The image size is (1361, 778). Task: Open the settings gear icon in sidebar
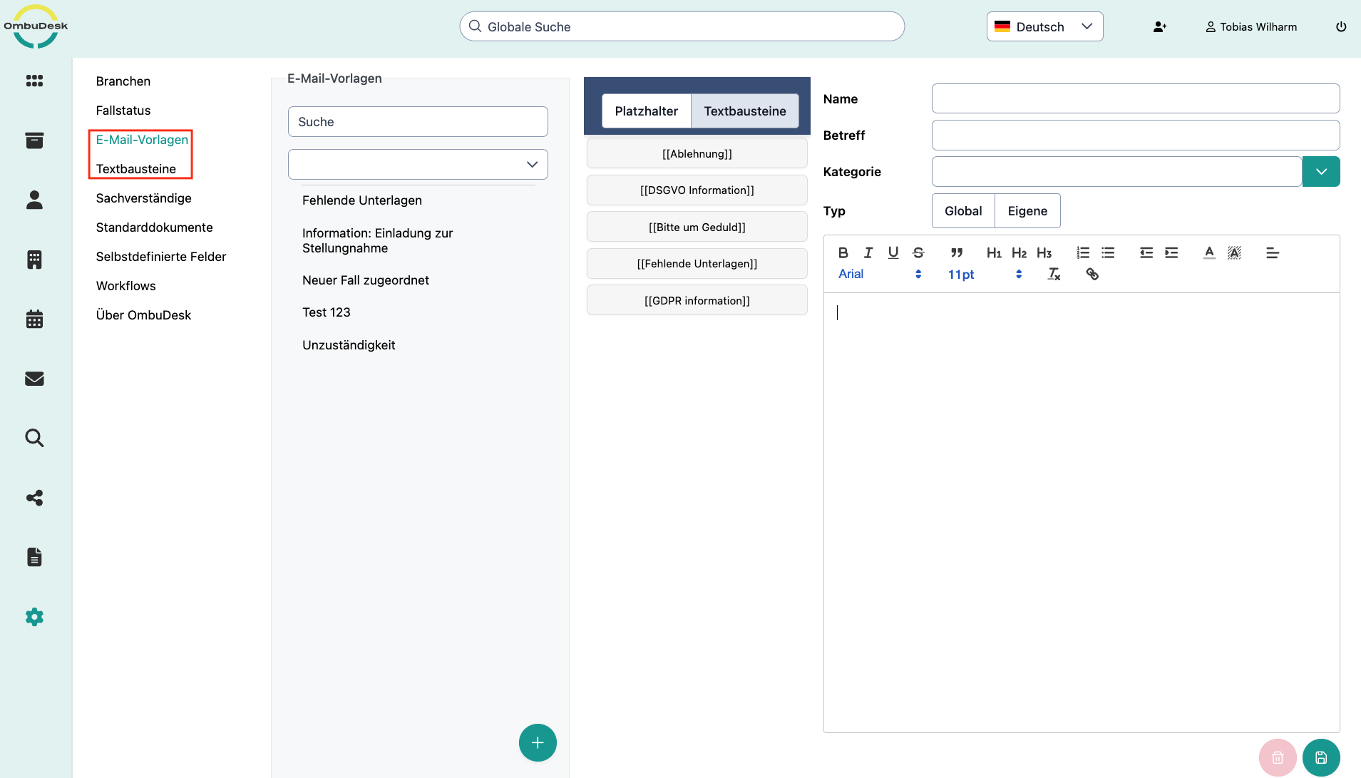point(34,617)
